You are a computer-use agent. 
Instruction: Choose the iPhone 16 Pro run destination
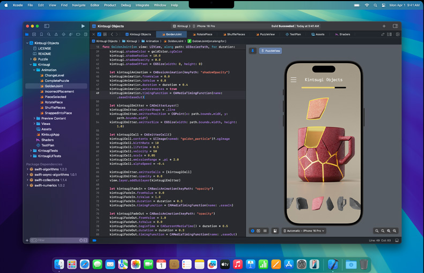(x=204, y=26)
